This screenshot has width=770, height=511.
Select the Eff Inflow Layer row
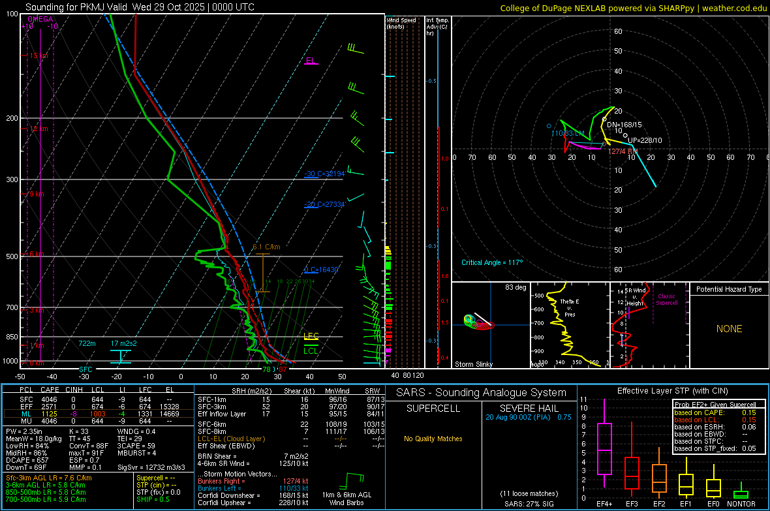coord(291,414)
